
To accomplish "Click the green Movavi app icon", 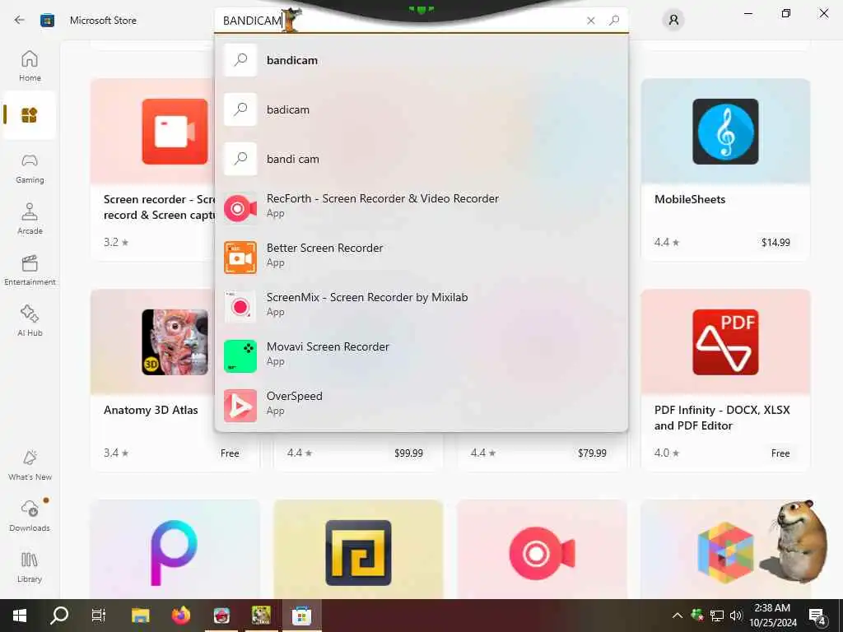I will pyautogui.click(x=240, y=356).
